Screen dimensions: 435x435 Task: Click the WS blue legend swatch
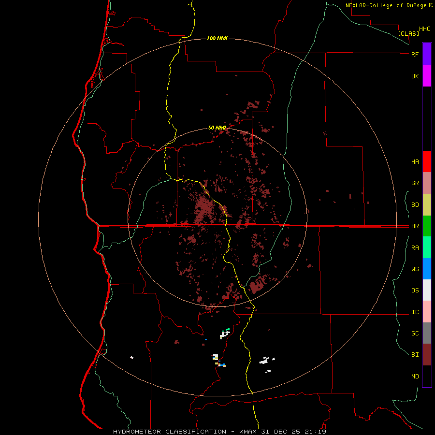pyautogui.click(x=427, y=269)
